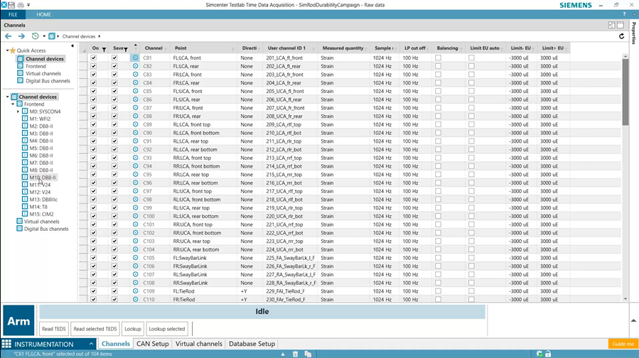
Task: Click the Guide me button
Action: pyautogui.click(x=623, y=345)
